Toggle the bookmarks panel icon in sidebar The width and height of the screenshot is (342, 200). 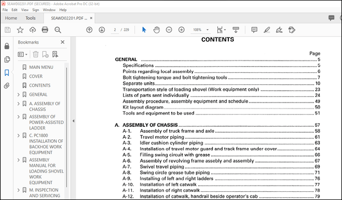[x=7, y=73]
